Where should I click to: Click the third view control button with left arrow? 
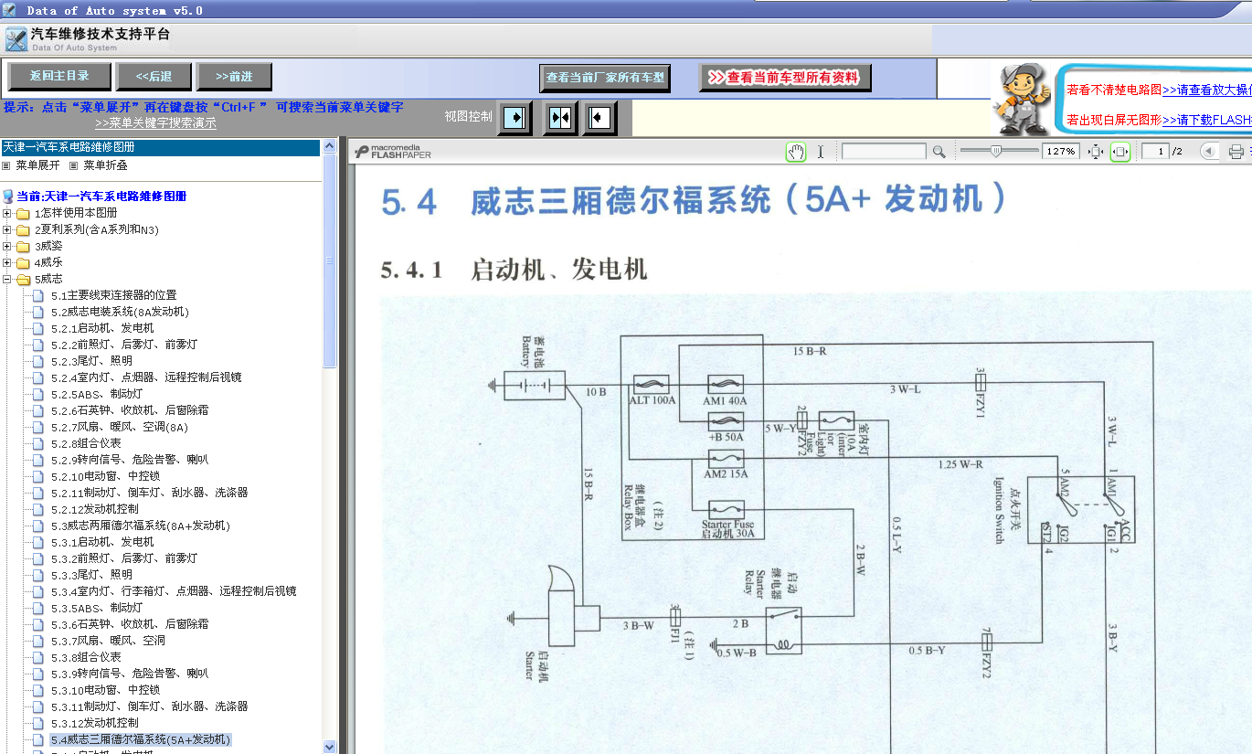click(x=600, y=118)
